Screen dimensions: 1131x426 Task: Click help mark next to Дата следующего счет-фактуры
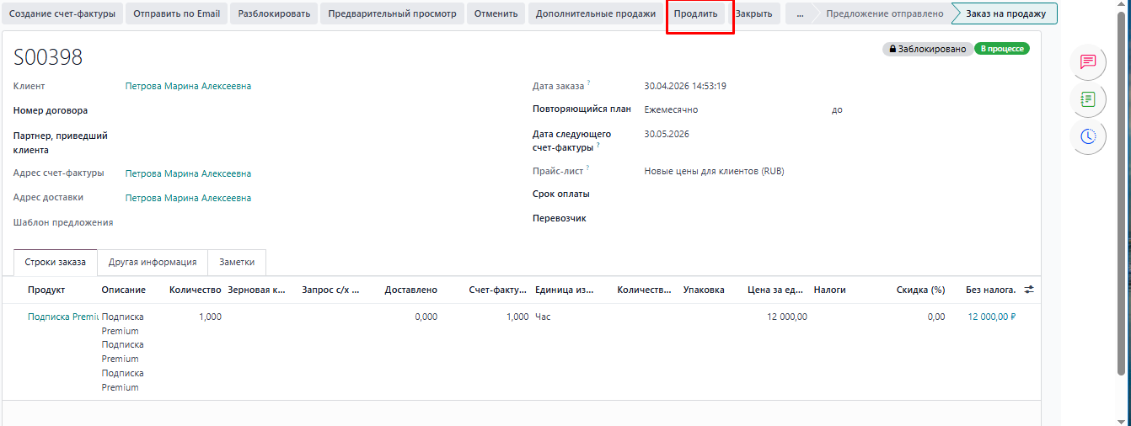pos(598,145)
